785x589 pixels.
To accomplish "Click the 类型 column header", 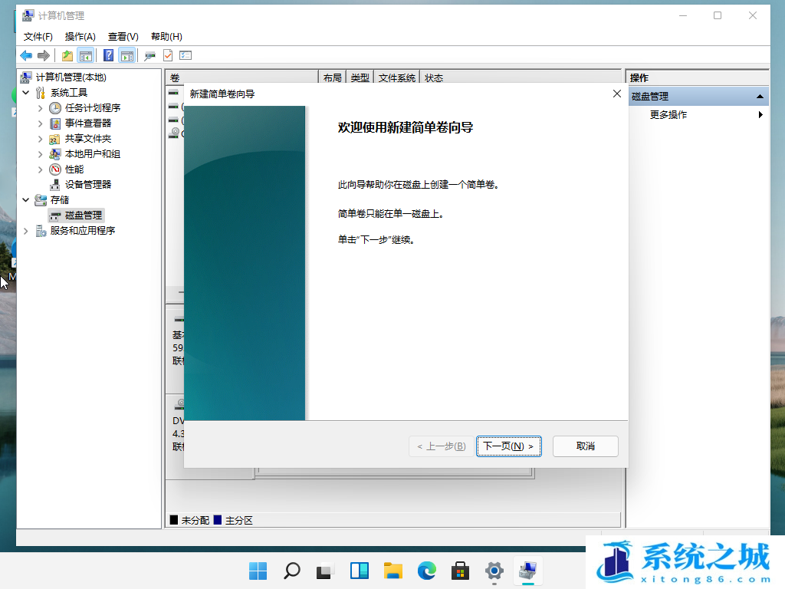I will pos(360,77).
